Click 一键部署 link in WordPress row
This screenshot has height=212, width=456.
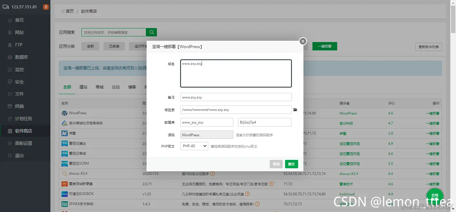point(432,113)
